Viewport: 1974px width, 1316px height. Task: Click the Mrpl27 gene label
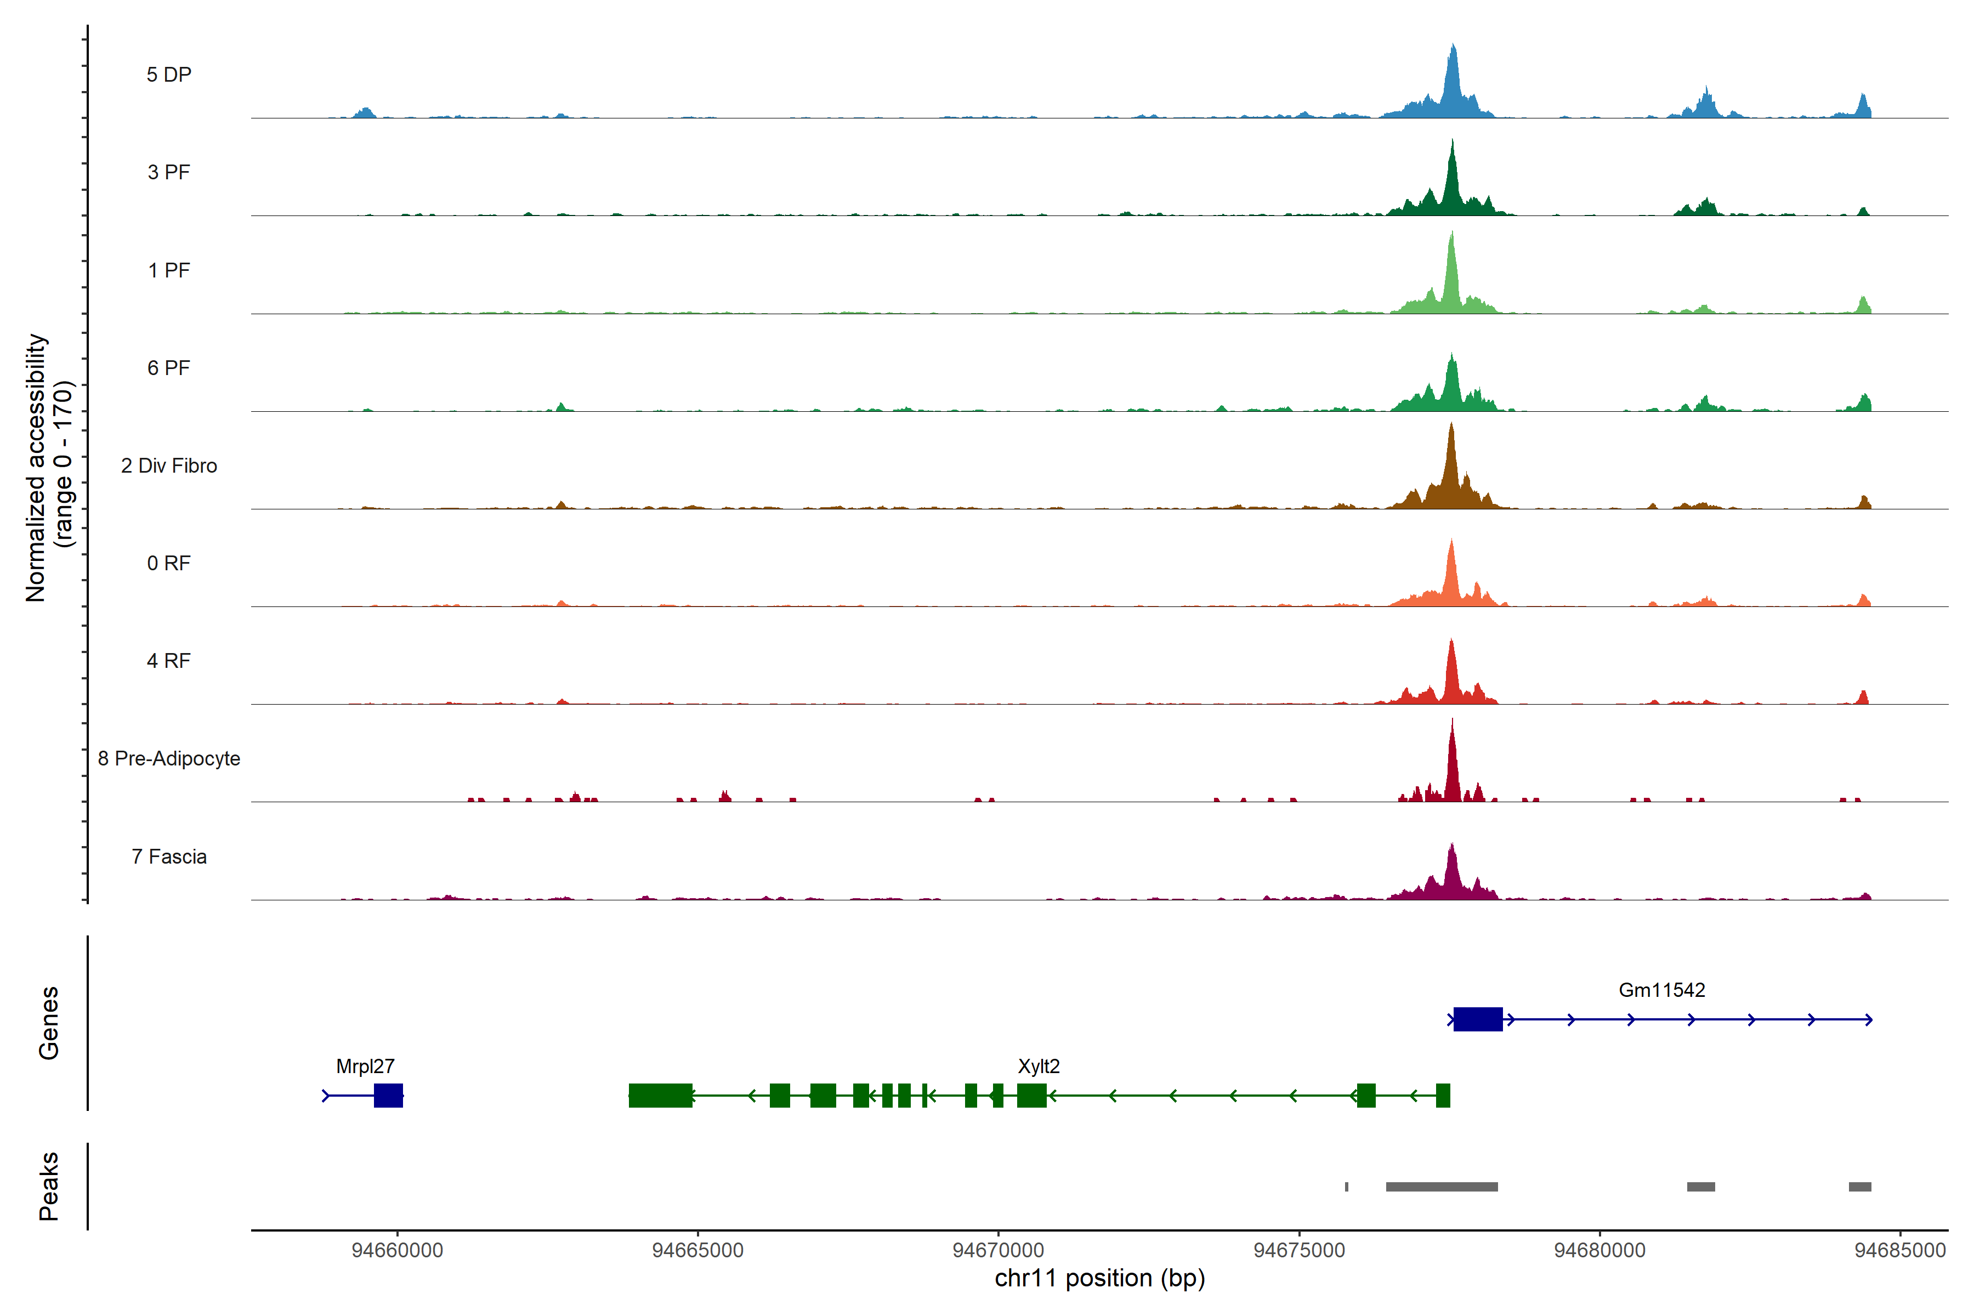point(365,1066)
